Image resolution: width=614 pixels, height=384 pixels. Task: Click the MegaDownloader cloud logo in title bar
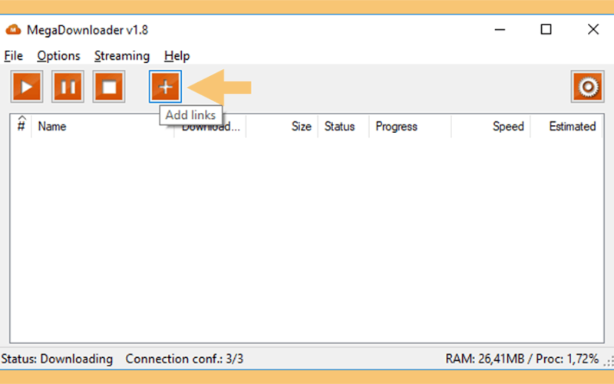(x=13, y=30)
